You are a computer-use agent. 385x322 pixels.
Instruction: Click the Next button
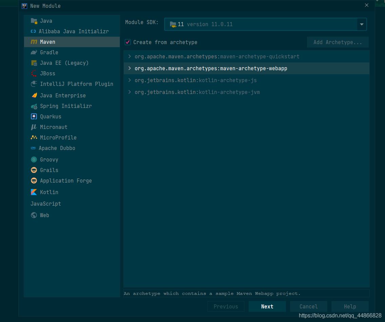267,306
